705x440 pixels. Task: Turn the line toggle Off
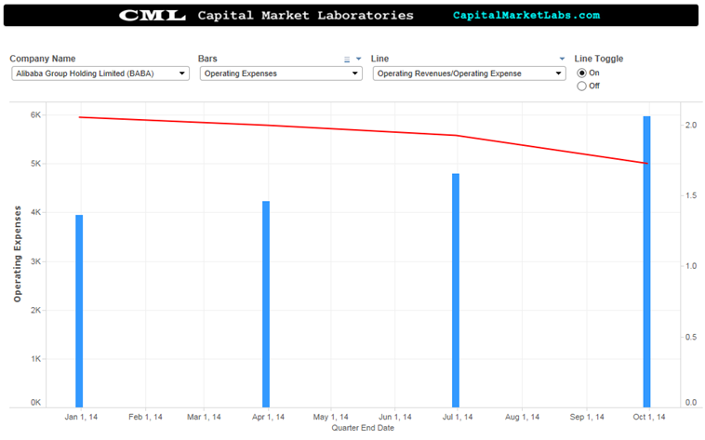(x=582, y=86)
